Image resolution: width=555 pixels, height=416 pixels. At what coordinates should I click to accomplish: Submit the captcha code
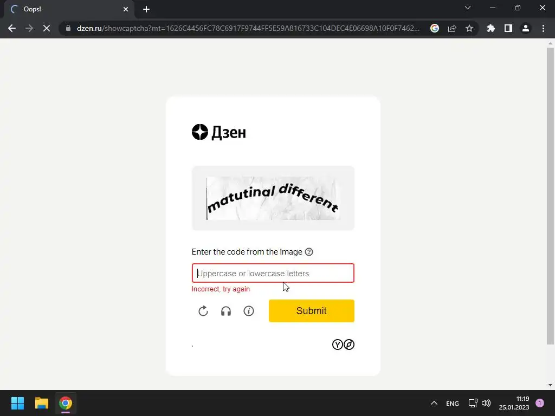(312, 311)
